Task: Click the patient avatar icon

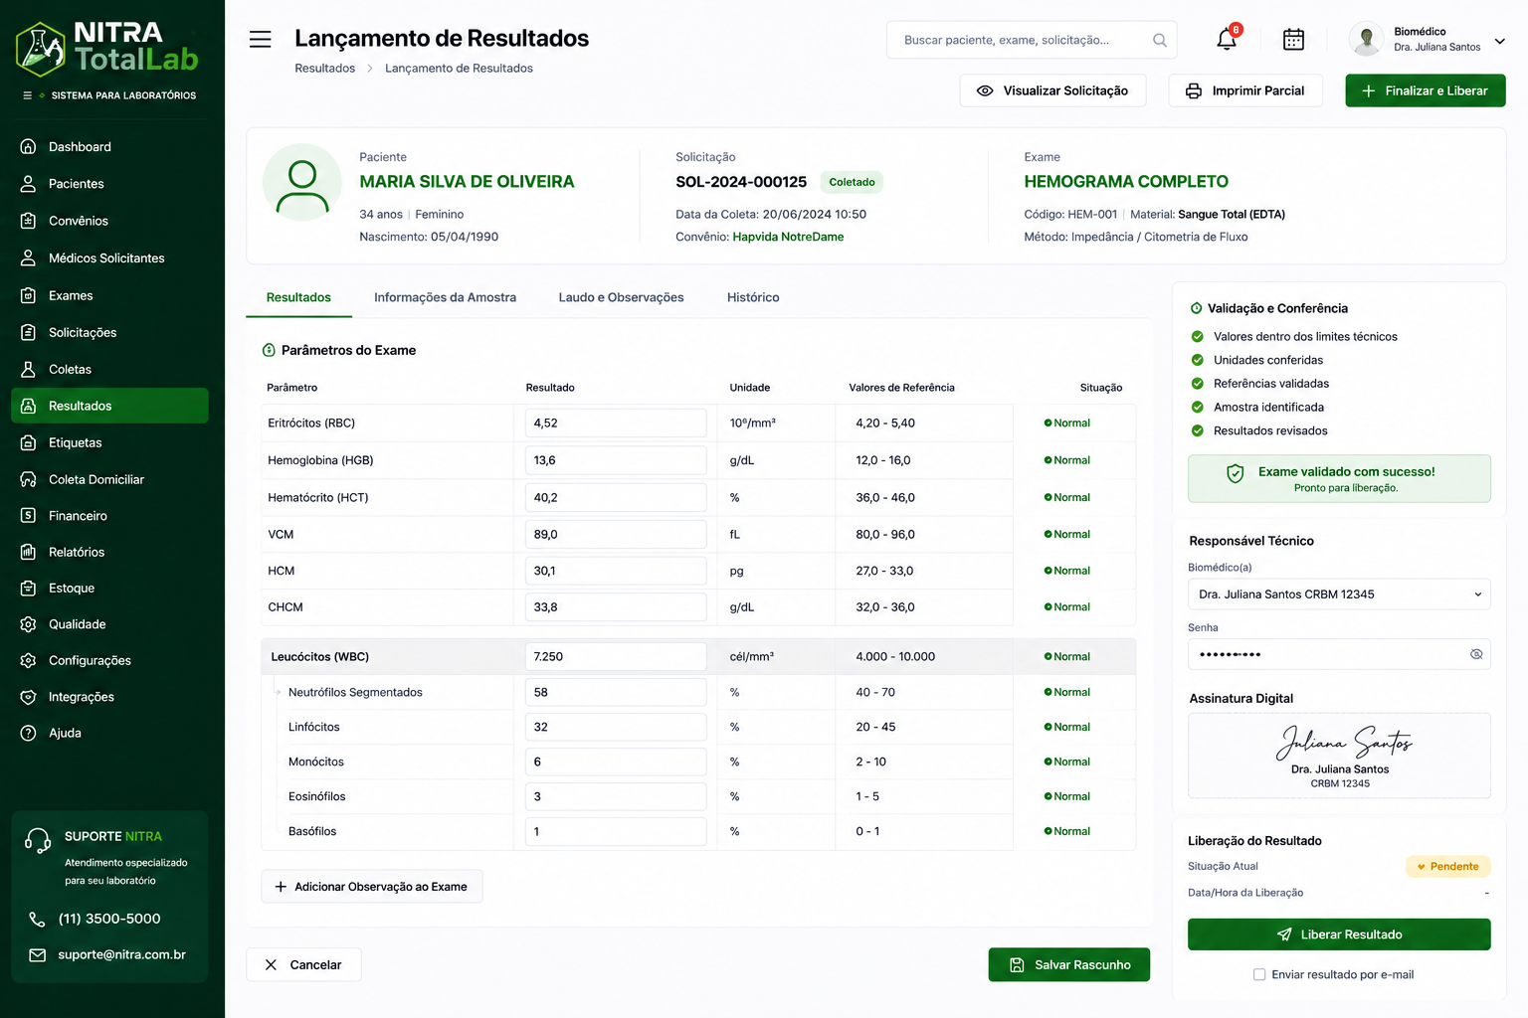Action: pos(301,183)
